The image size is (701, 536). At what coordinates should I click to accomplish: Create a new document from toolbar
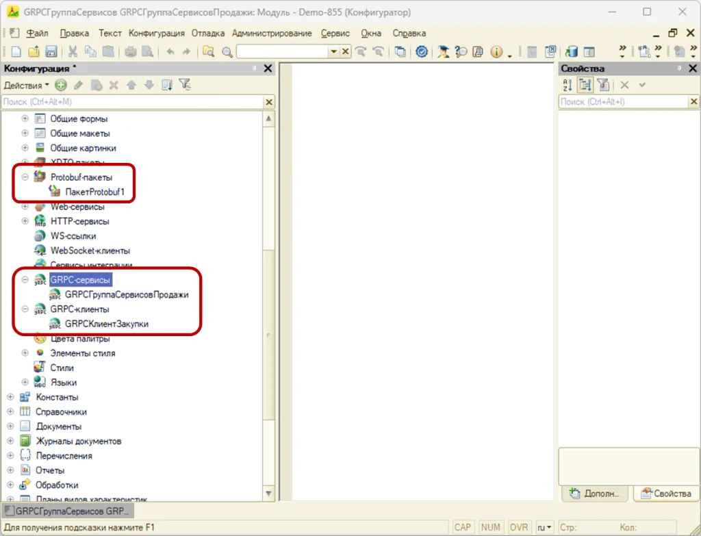16,52
